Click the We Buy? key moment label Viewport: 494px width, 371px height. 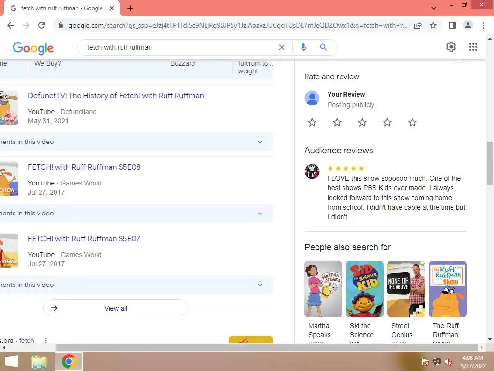48,63
